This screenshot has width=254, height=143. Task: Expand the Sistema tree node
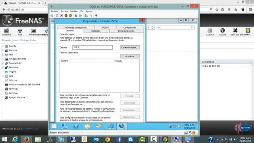pos(3,50)
